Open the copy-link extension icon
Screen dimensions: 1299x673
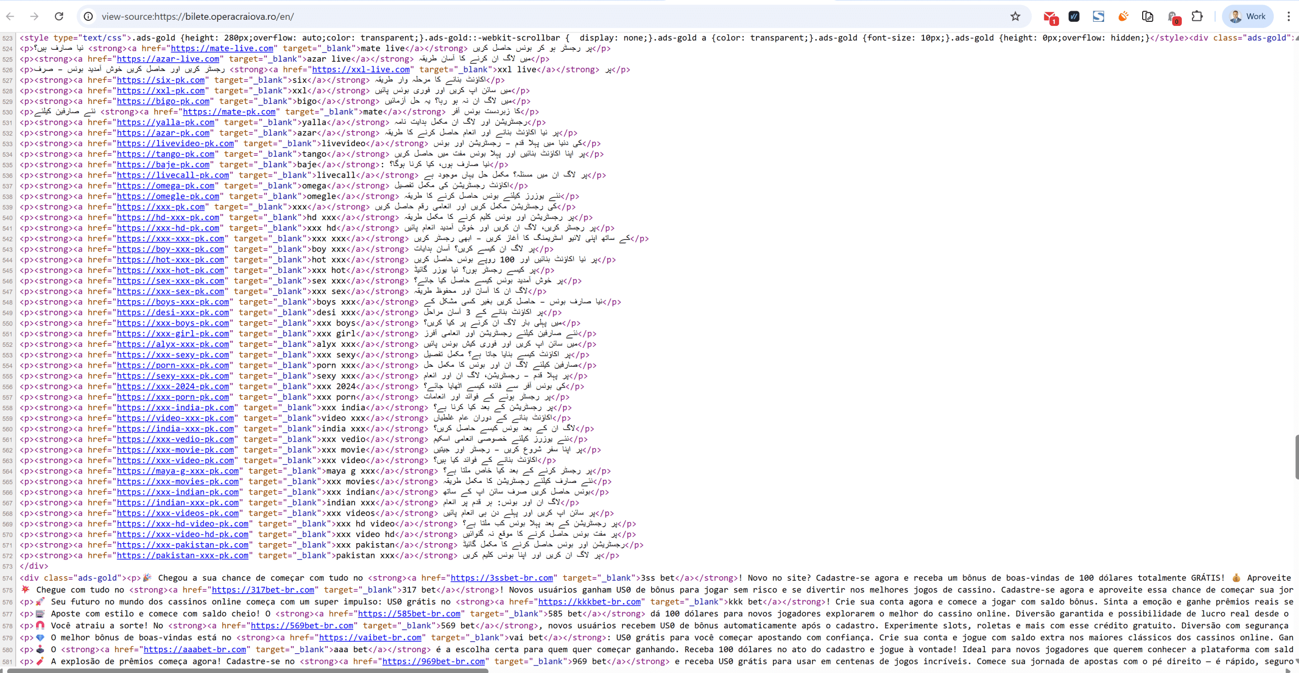pyautogui.click(x=1147, y=16)
